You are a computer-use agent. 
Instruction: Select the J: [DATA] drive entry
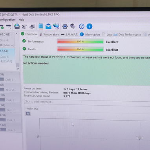[6, 61]
